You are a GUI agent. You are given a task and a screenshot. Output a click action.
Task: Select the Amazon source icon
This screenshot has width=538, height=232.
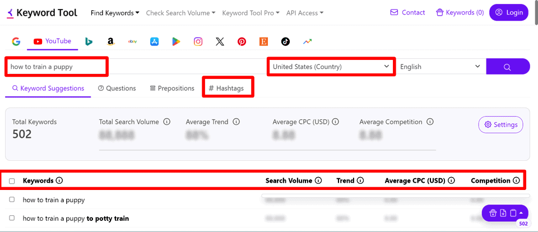110,41
